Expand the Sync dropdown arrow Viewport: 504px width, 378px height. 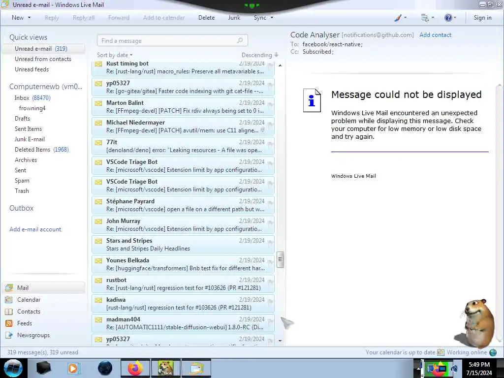coord(272,18)
